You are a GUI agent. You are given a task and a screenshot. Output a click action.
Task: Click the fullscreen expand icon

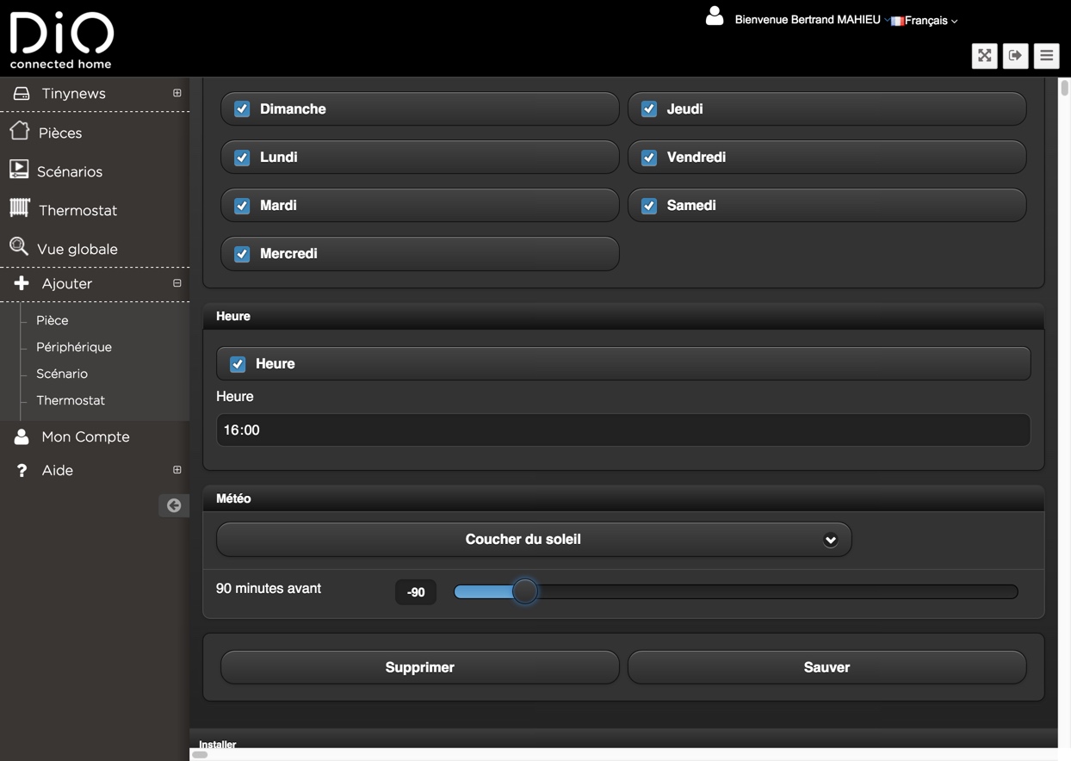click(x=984, y=56)
